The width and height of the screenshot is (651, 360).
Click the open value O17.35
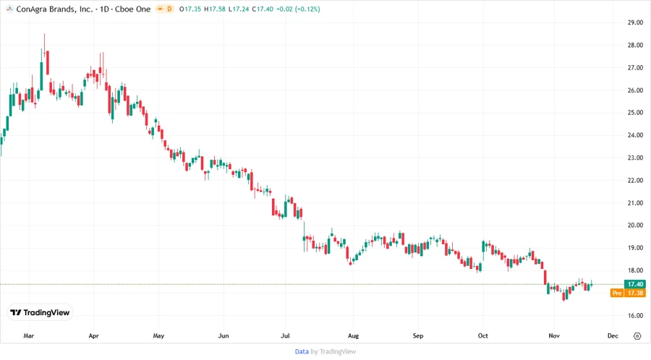190,9
